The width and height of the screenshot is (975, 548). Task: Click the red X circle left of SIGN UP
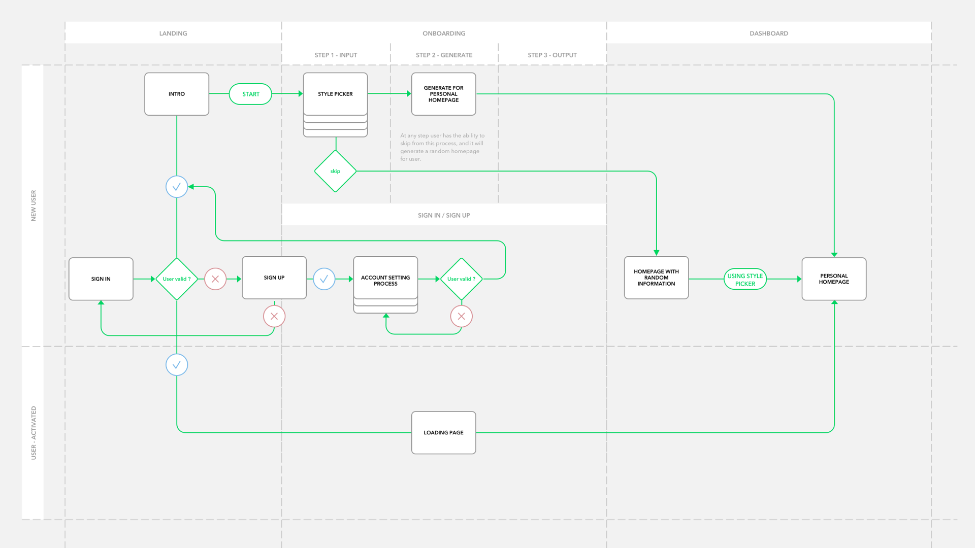[215, 279]
